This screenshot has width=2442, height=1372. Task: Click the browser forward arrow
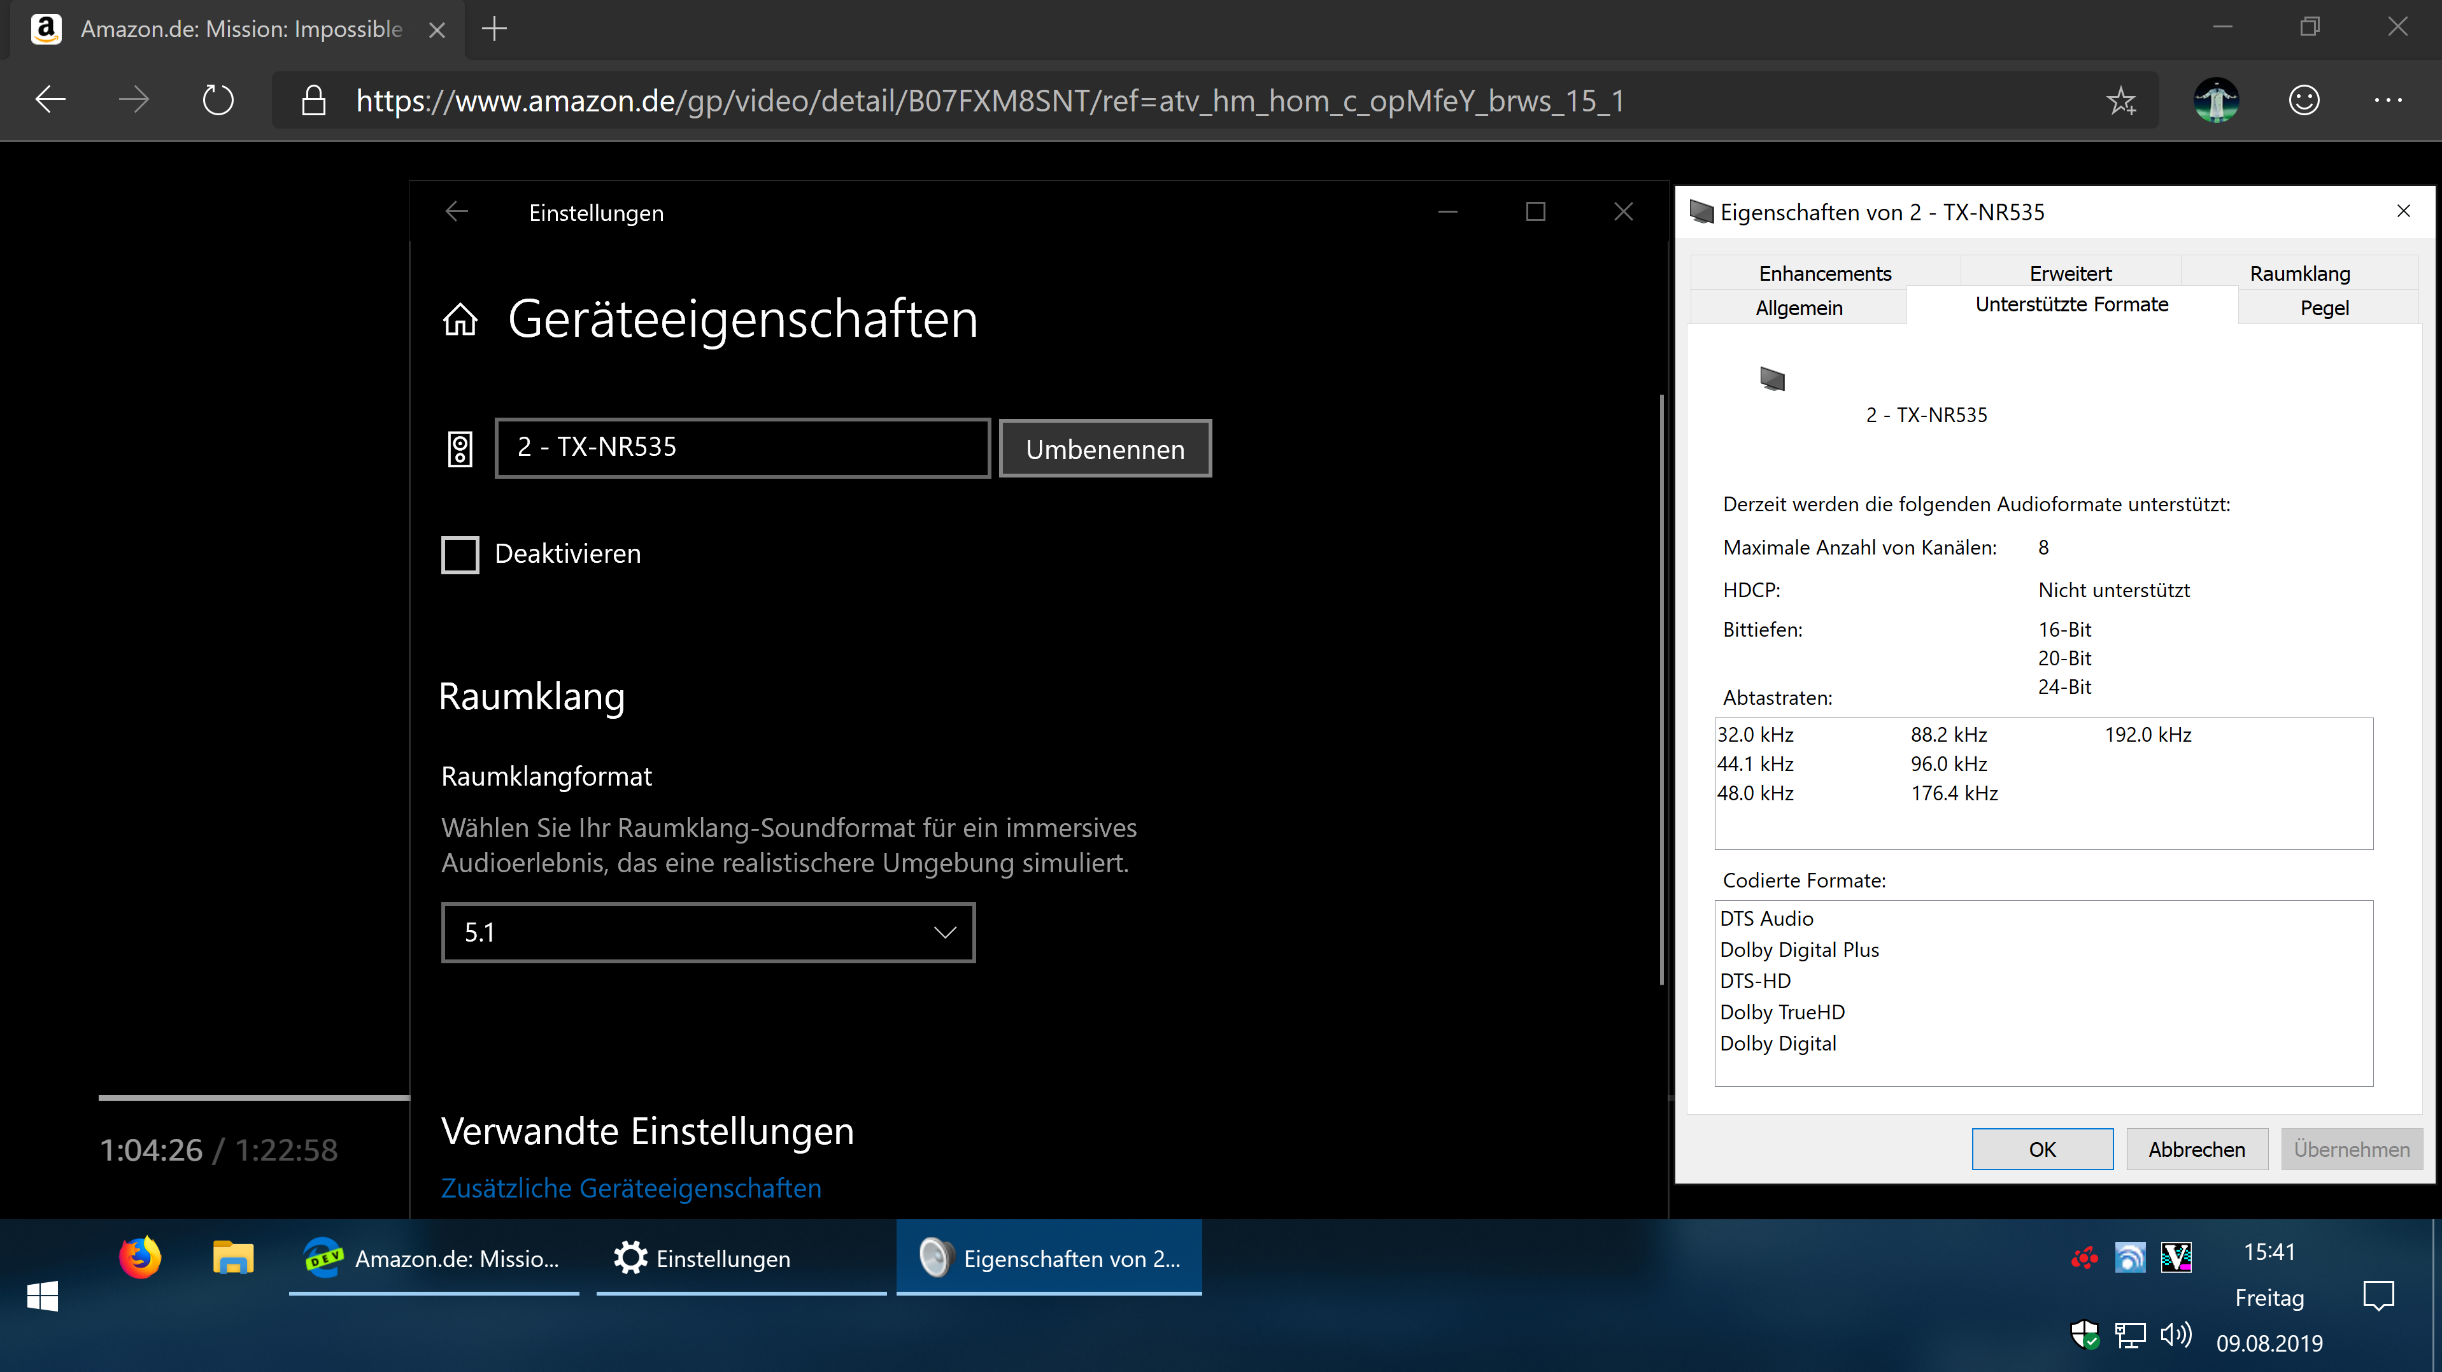click(134, 99)
